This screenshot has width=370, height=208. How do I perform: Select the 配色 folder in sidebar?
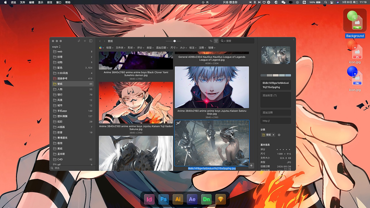(72, 68)
